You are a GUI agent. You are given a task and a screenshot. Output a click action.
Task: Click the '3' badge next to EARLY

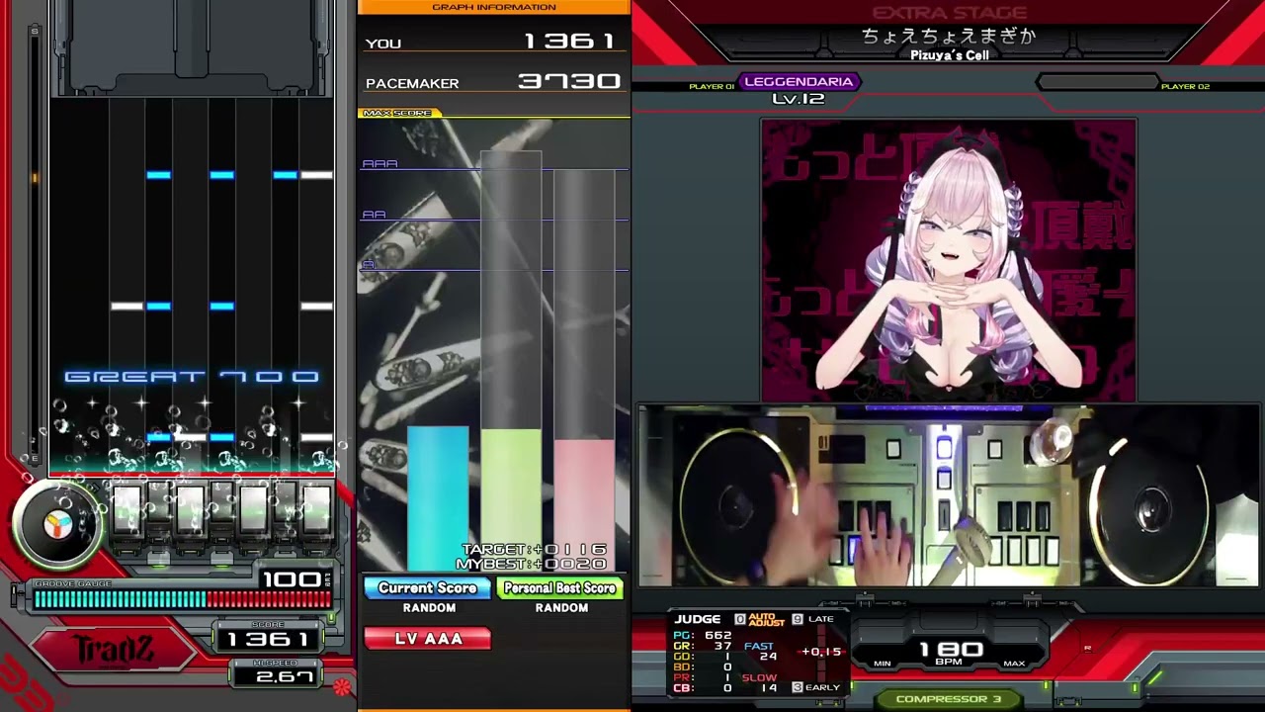797,687
